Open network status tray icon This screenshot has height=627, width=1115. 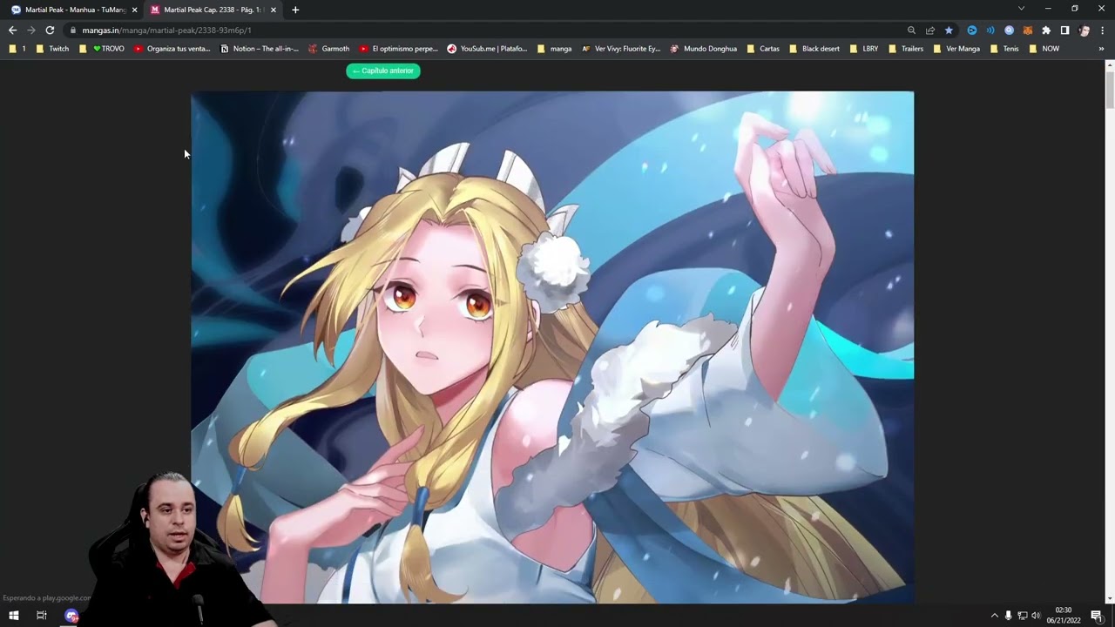click(x=1022, y=616)
